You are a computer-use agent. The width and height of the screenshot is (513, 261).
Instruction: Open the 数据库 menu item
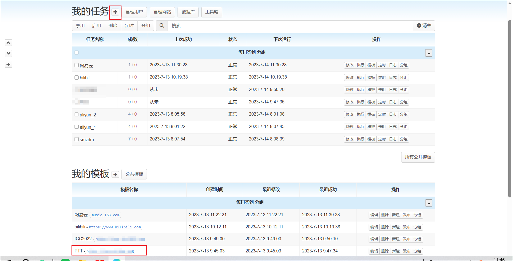(x=188, y=12)
